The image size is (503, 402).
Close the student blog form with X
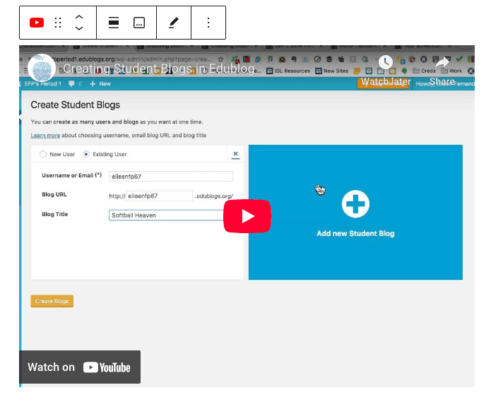(235, 154)
